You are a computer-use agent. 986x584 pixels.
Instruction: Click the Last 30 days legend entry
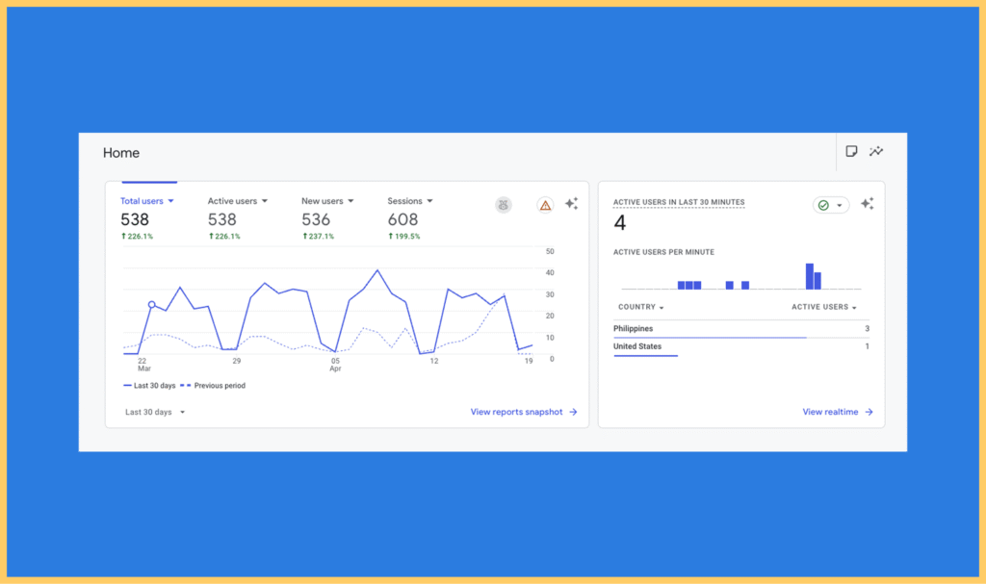(x=149, y=386)
